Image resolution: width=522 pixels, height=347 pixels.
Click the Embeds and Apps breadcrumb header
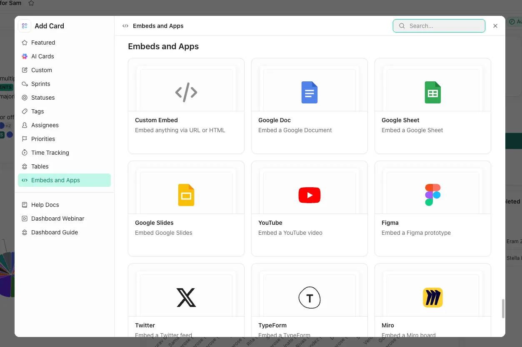pos(158,26)
